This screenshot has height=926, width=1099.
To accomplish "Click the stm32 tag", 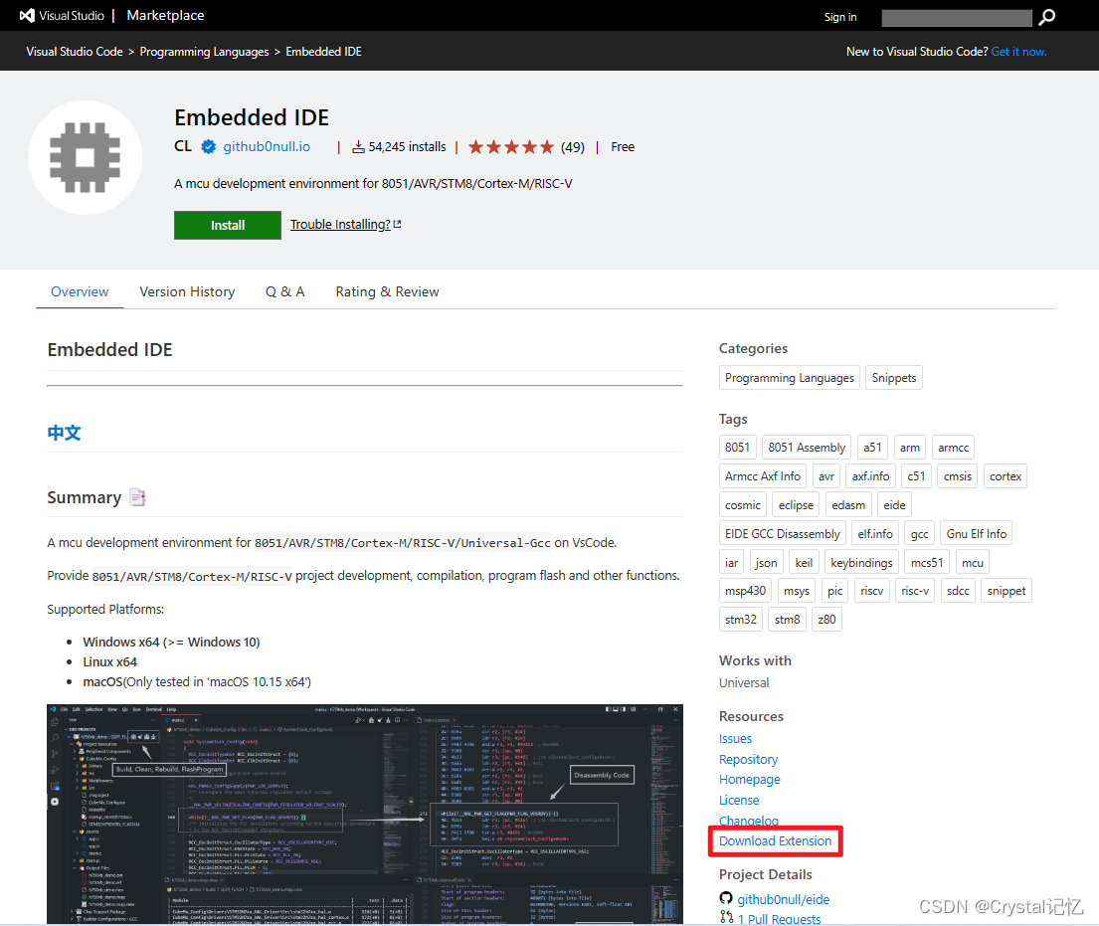I will [x=740, y=619].
